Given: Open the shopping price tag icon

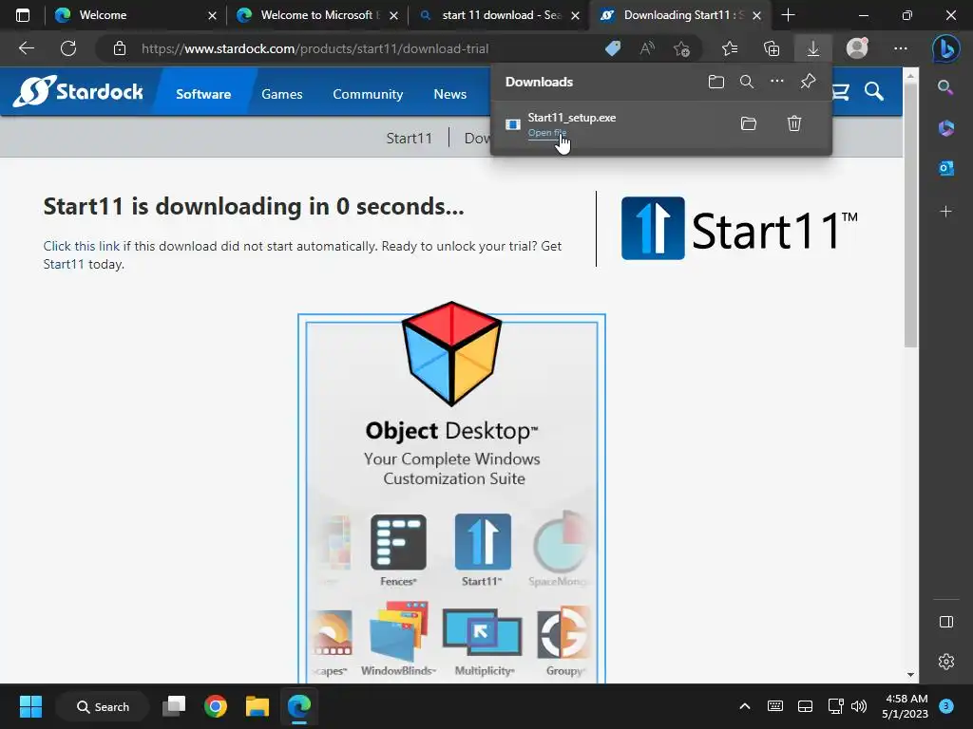Looking at the screenshot, I should pyautogui.click(x=613, y=48).
